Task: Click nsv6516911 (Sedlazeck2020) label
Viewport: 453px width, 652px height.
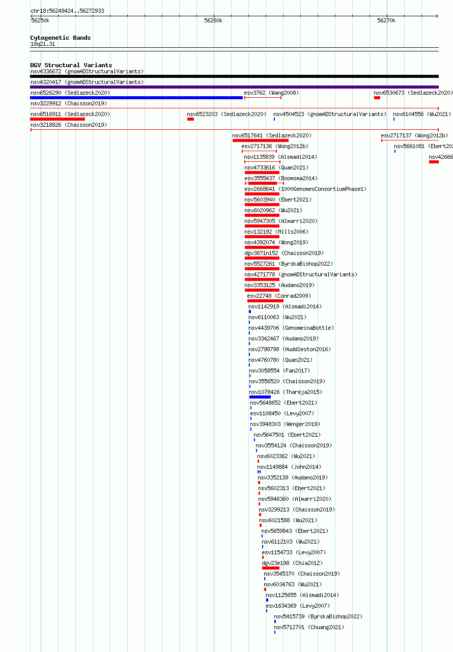Action: click(x=70, y=114)
